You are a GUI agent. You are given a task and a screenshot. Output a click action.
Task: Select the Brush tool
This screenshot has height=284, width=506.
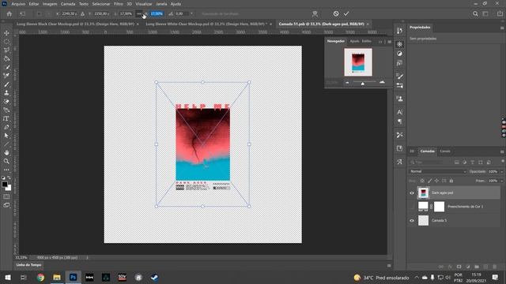click(6, 84)
